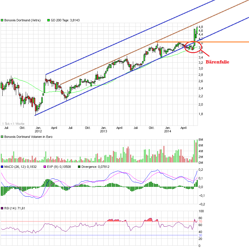Click the '2,4' price axis label
Image resolution: width=249 pixels, height=248 pixels.
[x=201, y=88]
